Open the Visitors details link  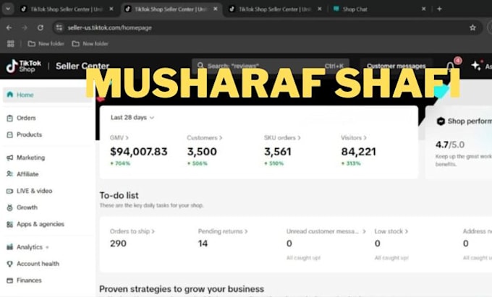(x=354, y=137)
